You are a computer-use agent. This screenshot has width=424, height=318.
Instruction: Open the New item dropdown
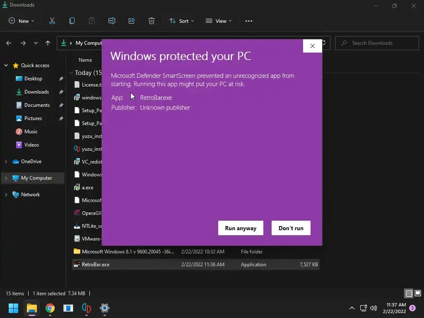(22, 21)
